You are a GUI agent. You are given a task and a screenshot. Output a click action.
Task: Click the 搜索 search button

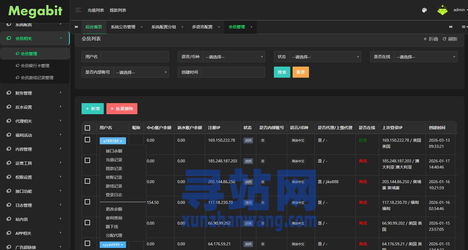(282, 72)
